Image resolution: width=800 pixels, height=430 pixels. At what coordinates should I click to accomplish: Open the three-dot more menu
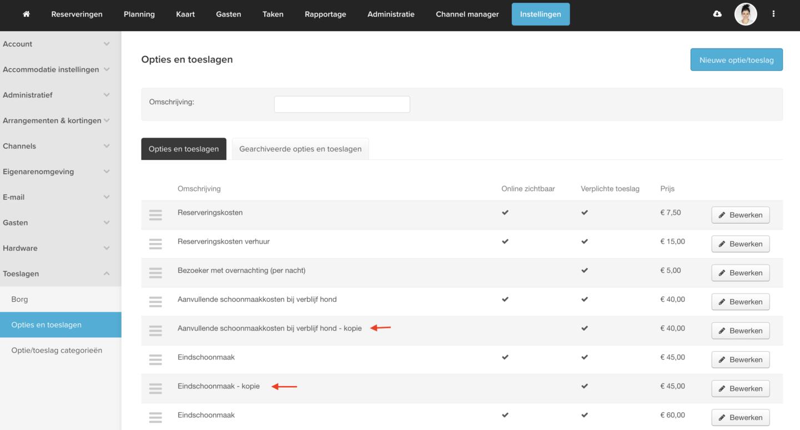click(773, 14)
